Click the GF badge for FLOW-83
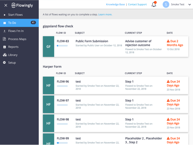193x145 pixels. [49, 47]
